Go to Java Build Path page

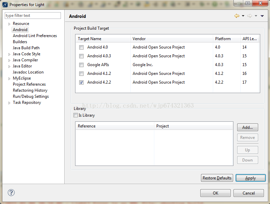pyautogui.click(x=26, y=48)
